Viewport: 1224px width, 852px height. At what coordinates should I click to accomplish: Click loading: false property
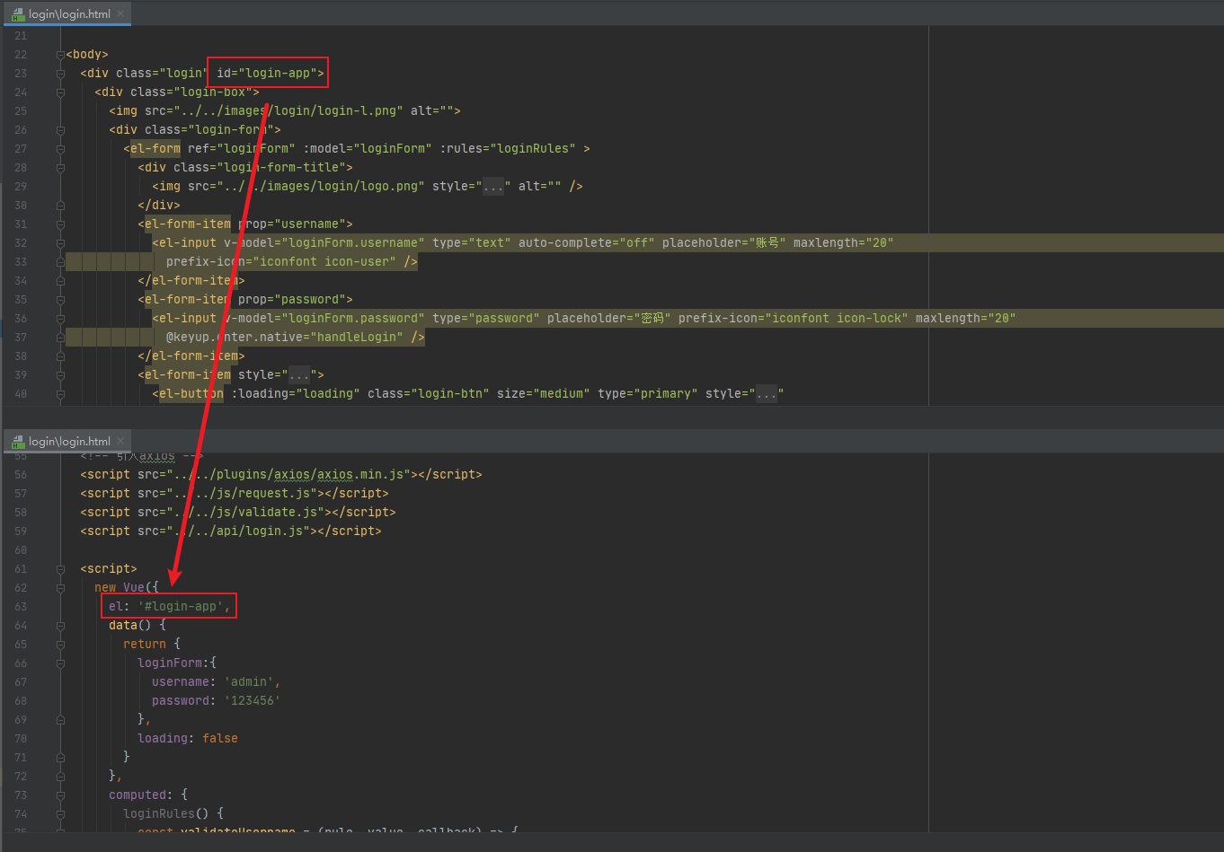point(188,739)
